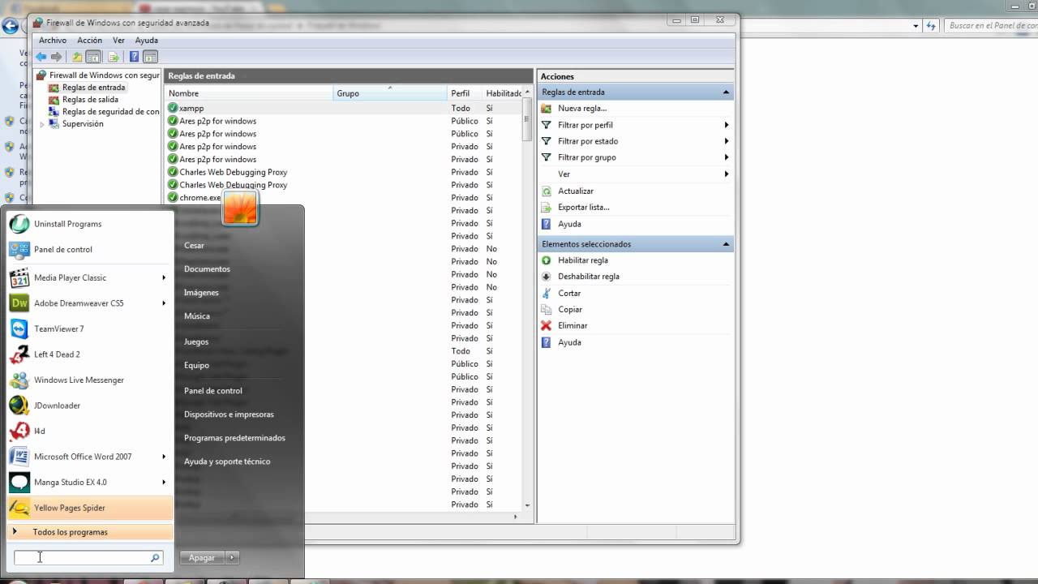Image resolution: width=1038 pixels, height=584 pixels.
Task: Open Documentos from the Start menu
Action: pos(207,268)
